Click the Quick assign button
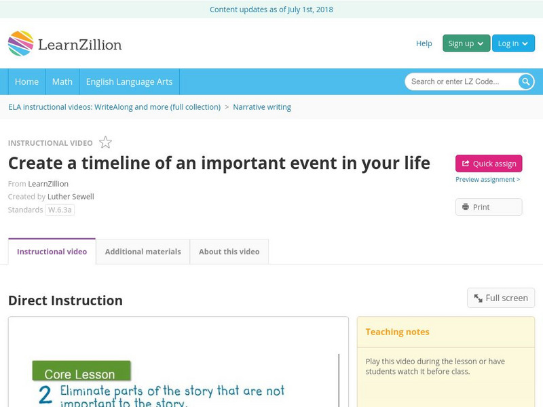543x407 pixels. 488,162
